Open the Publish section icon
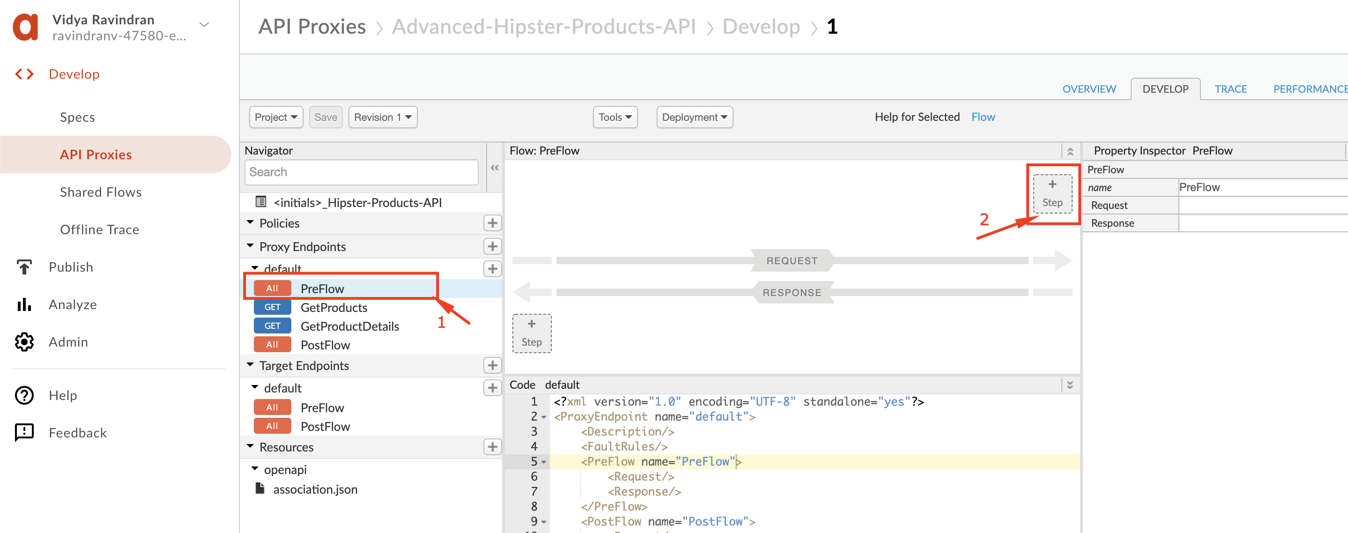The width and height of the screenshot is (1348, 533). click(24, 267)
